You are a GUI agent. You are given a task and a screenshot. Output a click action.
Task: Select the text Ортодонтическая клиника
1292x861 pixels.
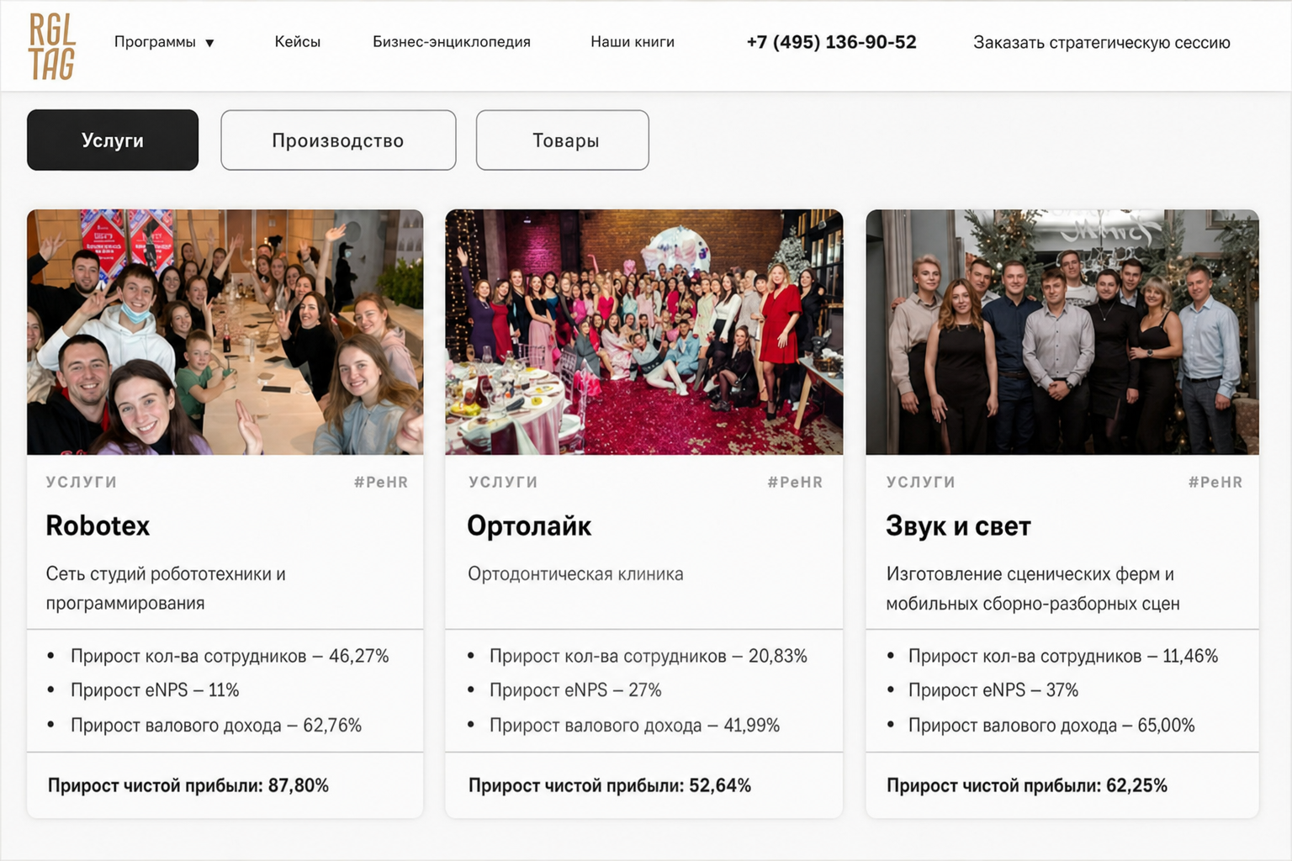coord(575,574)
